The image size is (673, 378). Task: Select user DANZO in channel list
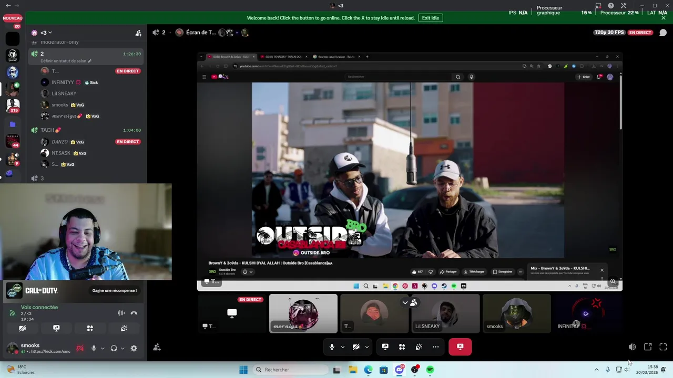[86, 142]
